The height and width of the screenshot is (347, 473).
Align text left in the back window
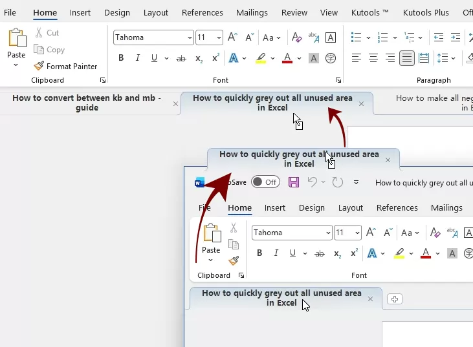(357, 58)
